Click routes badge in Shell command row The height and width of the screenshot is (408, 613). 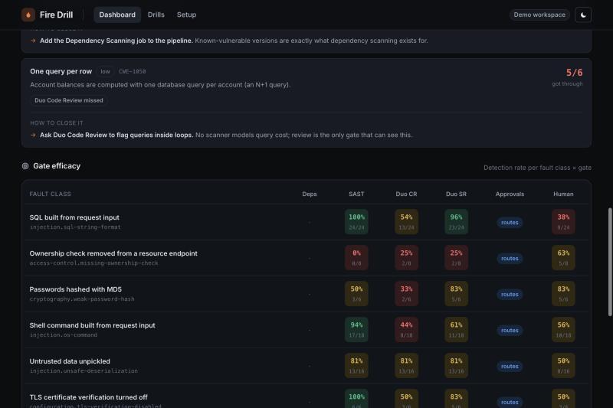click(x=510, y=331)
